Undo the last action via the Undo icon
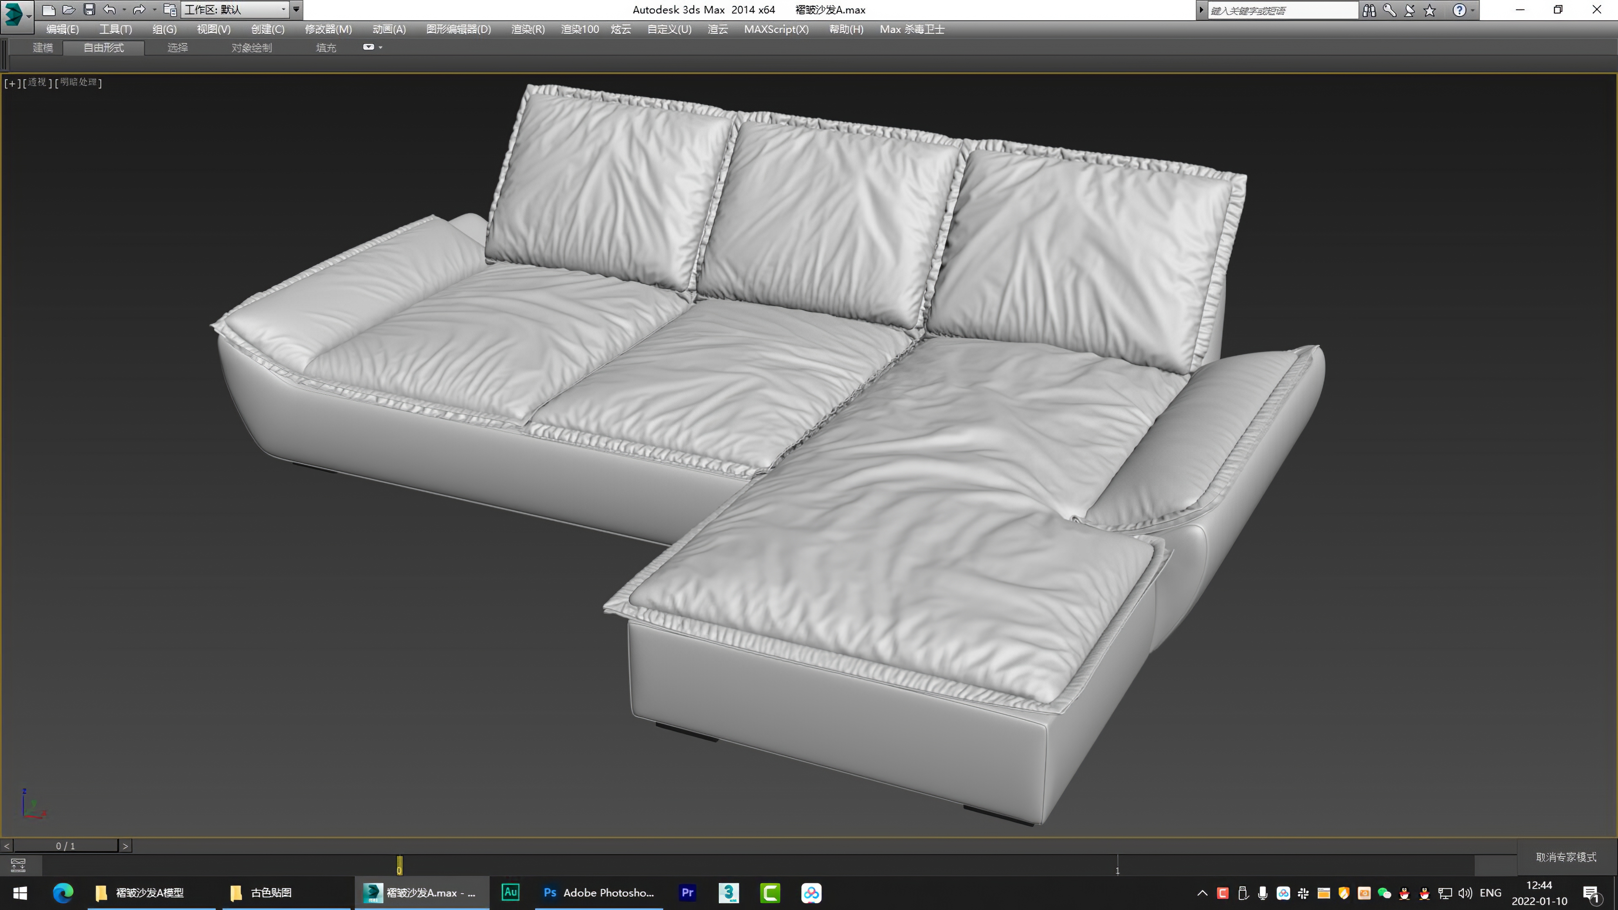Screen dimensions: 1618x910 click(110, 9)
